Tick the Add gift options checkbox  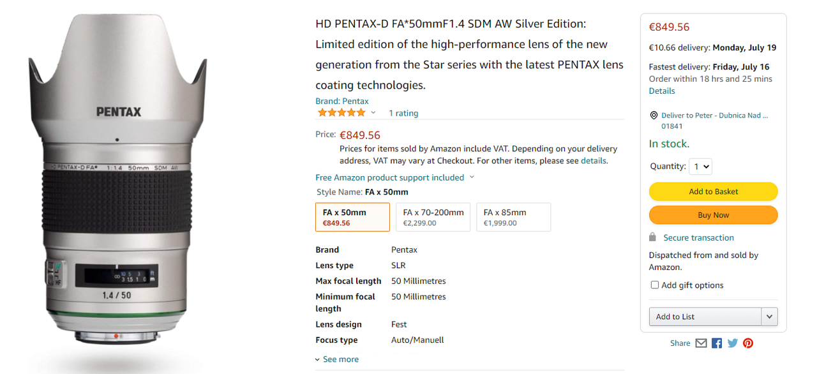click(x=654, y=285)
